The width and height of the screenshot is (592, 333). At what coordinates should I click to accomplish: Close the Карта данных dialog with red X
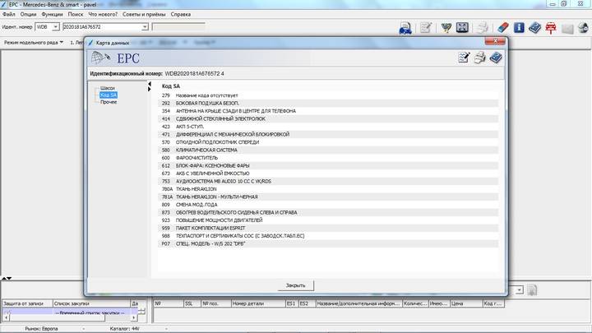tap(495, 41)
